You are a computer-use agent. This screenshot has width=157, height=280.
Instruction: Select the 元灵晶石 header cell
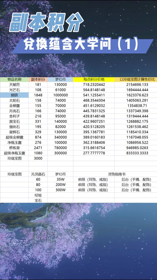pyautogui.click(x=38, y=174)
